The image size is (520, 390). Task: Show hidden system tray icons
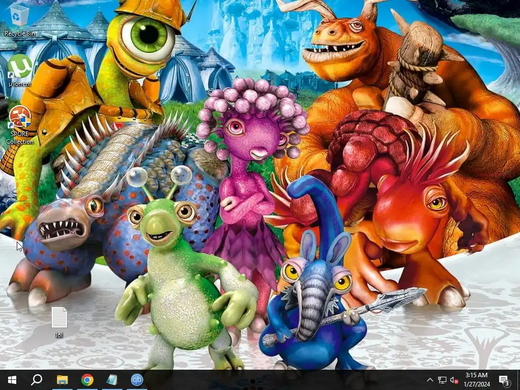430,380
